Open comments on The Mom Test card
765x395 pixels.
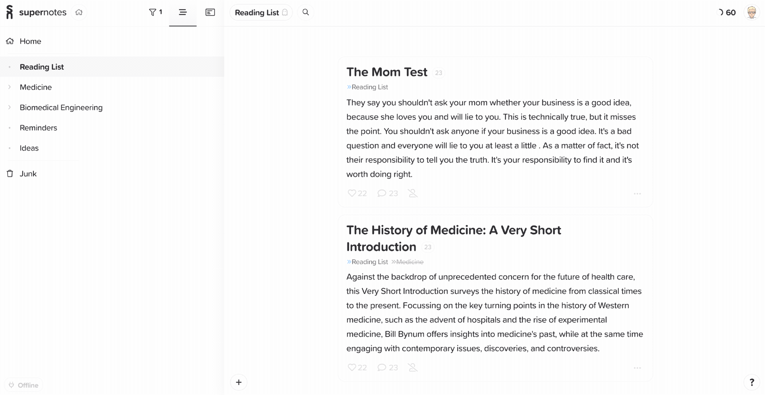(387, 193)
